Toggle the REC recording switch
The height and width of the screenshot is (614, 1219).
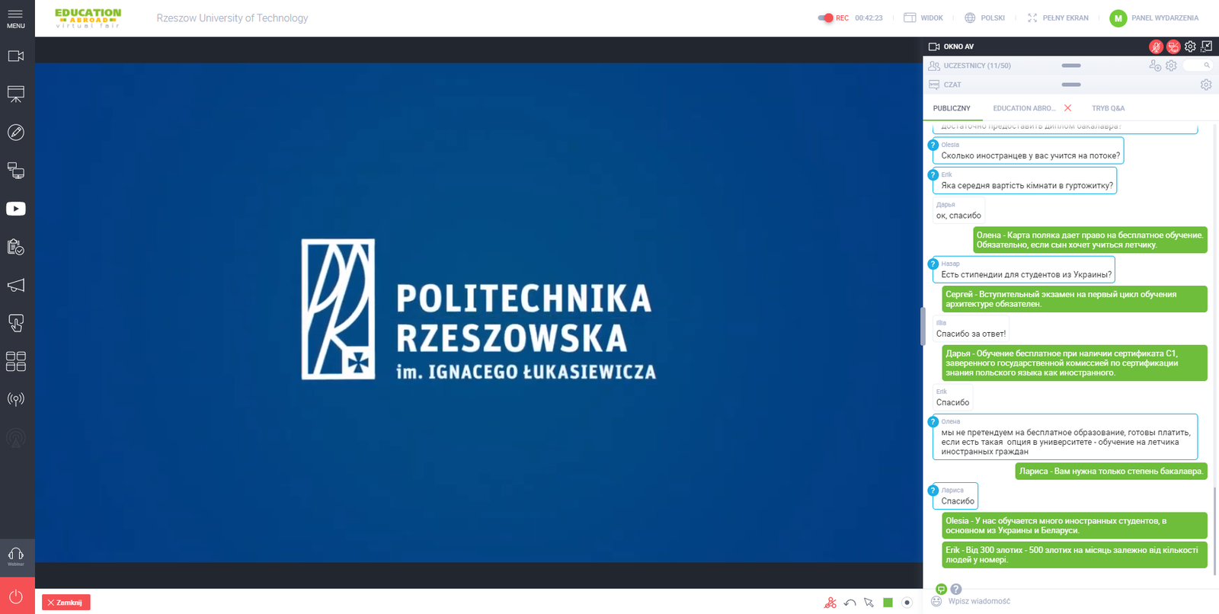click(826, 18)
